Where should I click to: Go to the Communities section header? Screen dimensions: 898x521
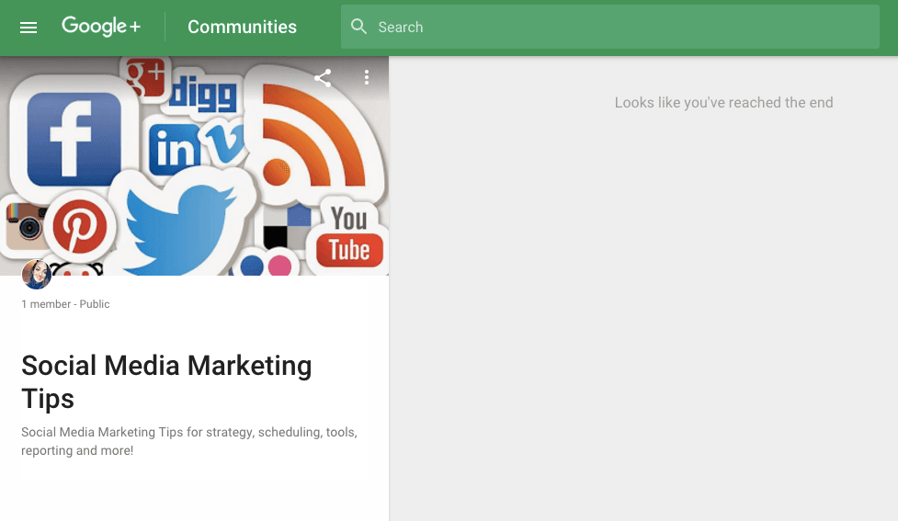(x=242, y=28)
